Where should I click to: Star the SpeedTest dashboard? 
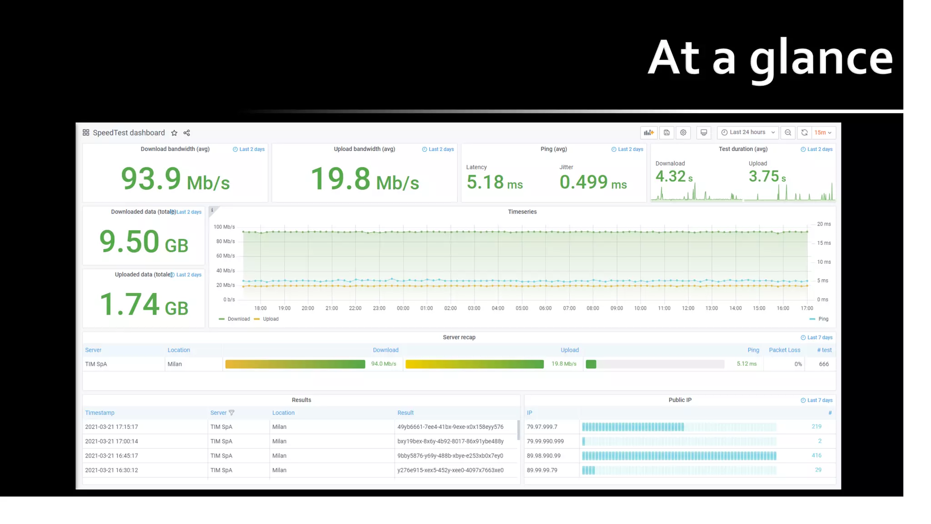pos(174,133)
